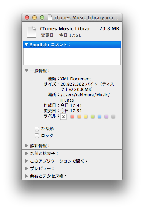144x210 pixels.
Task: Zoom the window with green button
Action: [42, 17]
